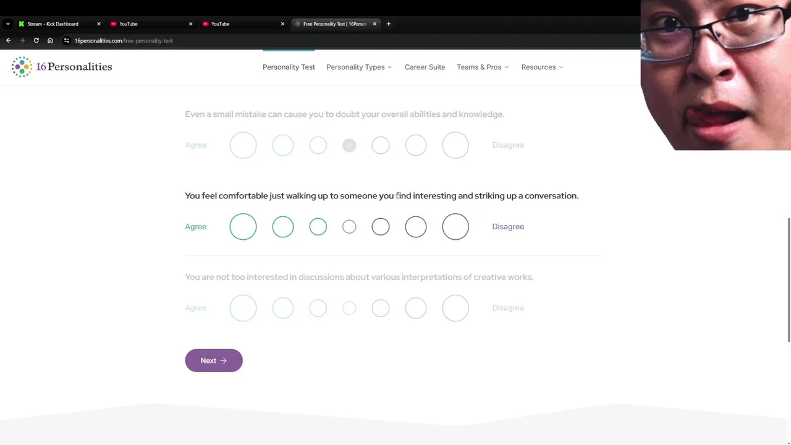Image resolution: width=791 pixels, height=445 pixels.
Task: Open the site information icon in the address bar
Action: (67, 41)
